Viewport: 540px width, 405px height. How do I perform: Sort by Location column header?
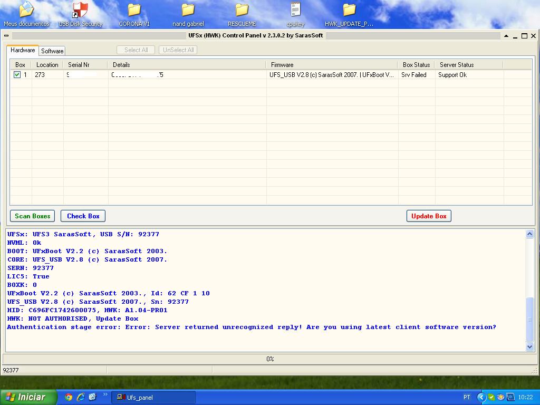pyautogui.click(x=47, y=65)
